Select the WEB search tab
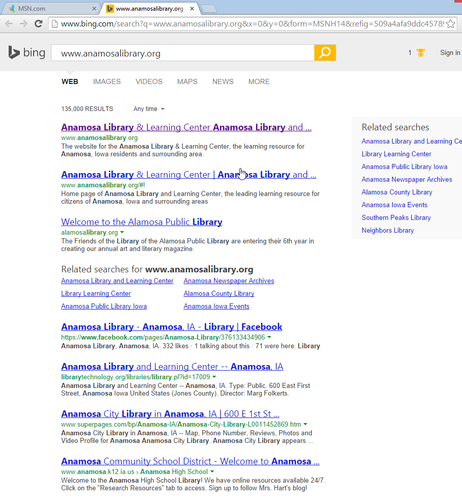This screenshot has height=502, width=462. [70, 81]
